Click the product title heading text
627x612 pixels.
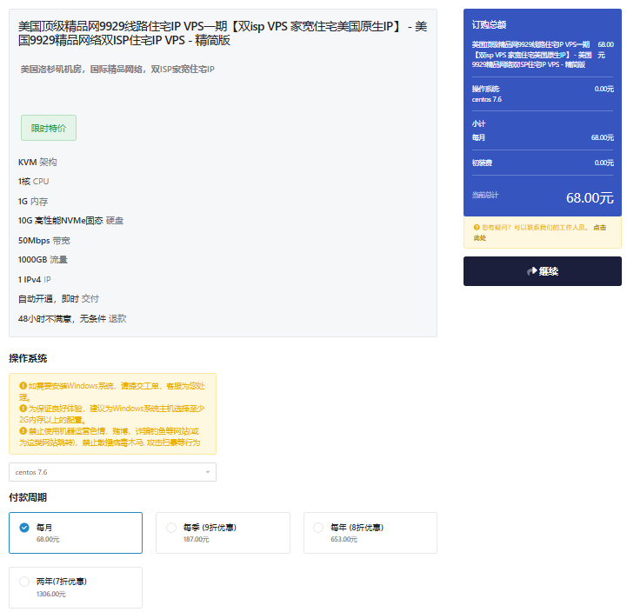click(222, 33)
